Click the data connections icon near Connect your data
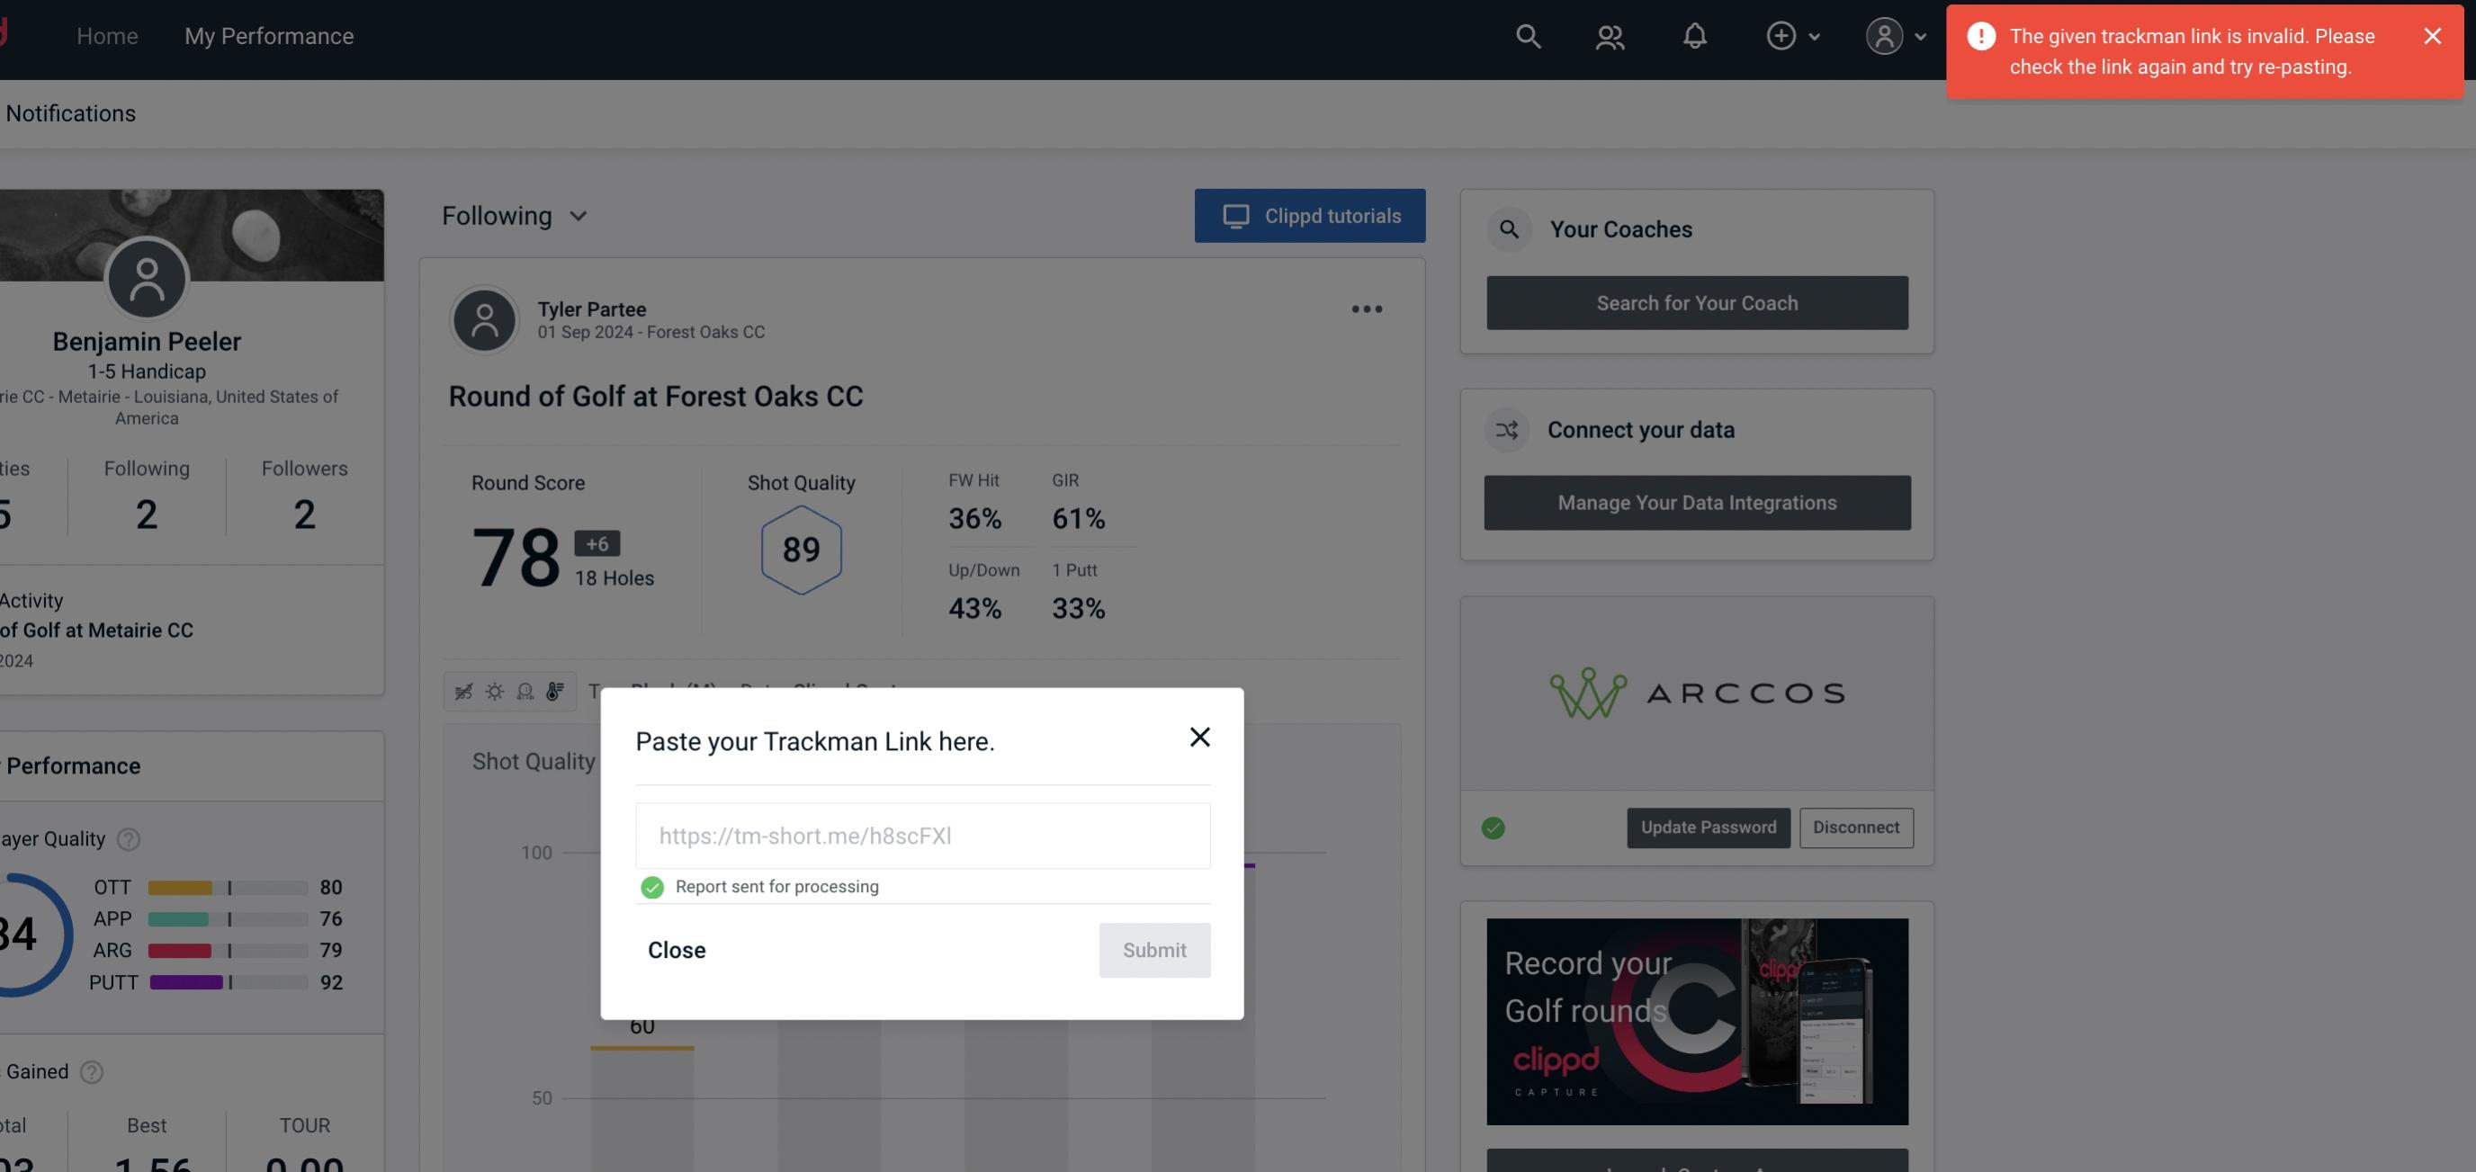2476x1172 pixels. 1506,428
